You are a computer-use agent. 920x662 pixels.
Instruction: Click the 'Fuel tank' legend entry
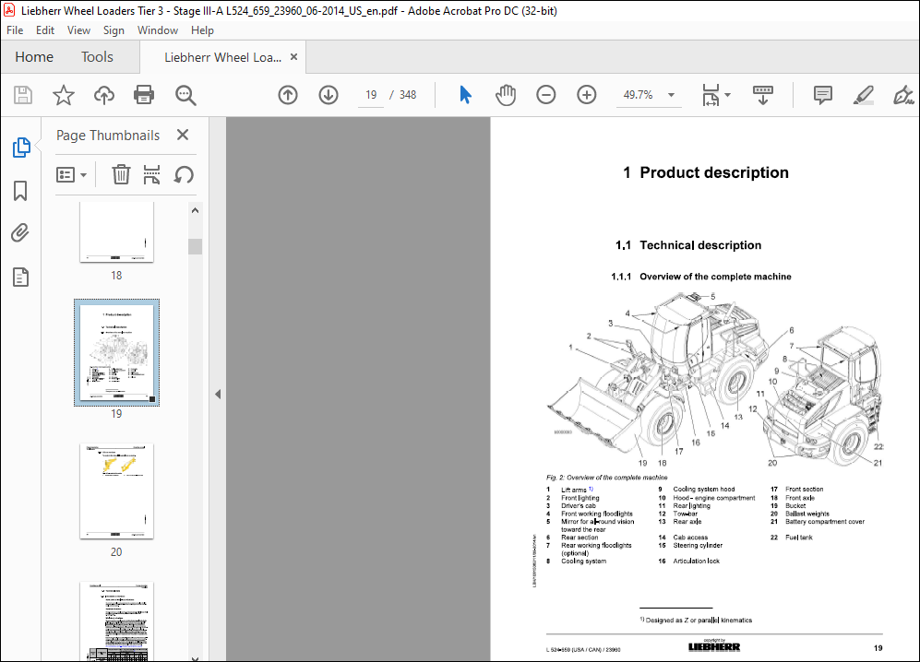point(799,538)
